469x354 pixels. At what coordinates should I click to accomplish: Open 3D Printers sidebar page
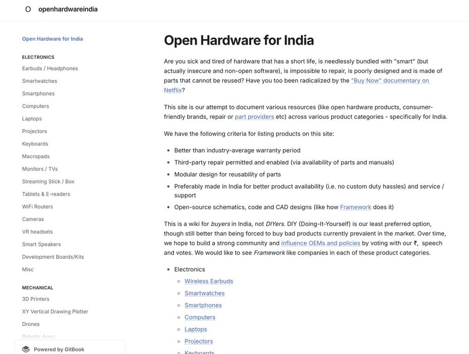click(x=35, y=299)
